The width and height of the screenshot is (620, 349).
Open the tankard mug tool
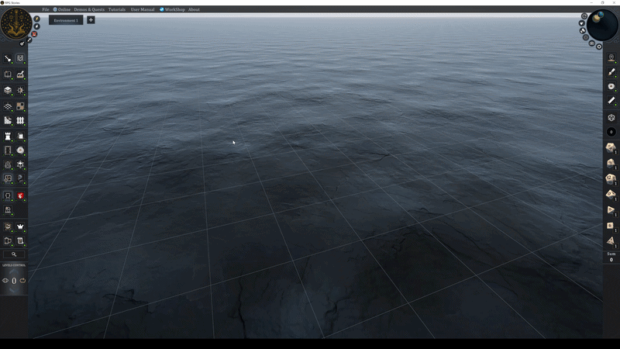8,240
